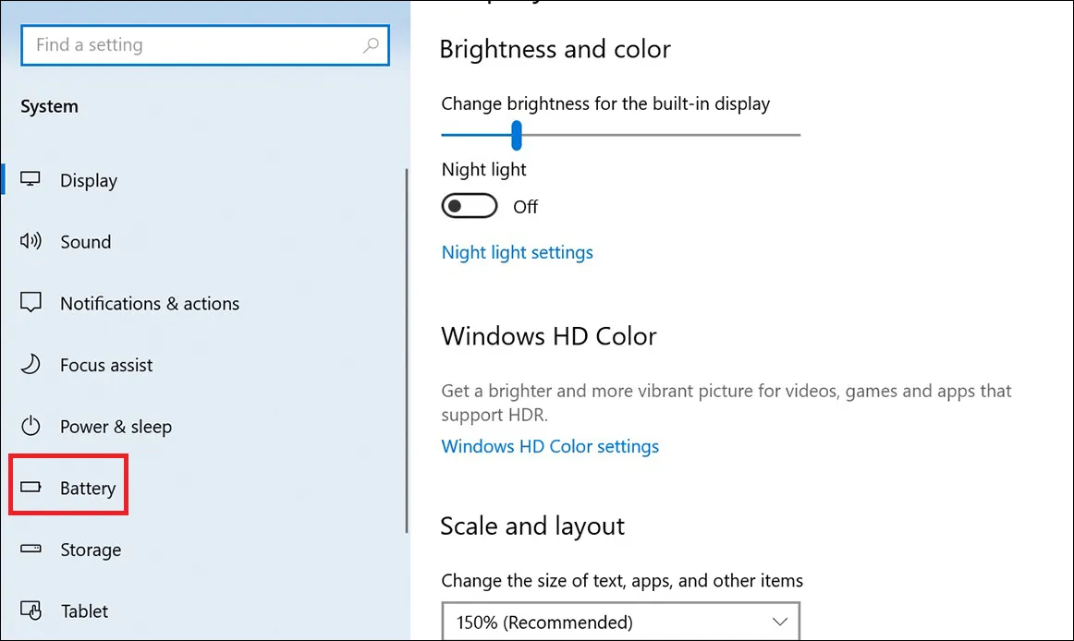
Task: Click the Focus assist moon icon
Action: (31, 365)
